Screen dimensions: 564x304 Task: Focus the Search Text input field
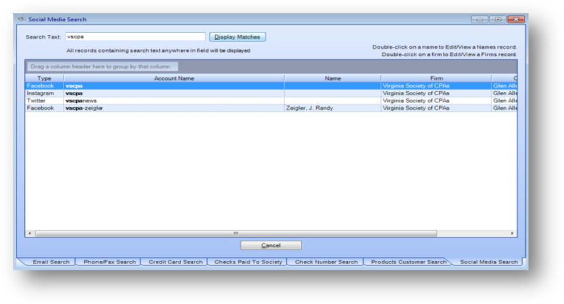[135, 37]
